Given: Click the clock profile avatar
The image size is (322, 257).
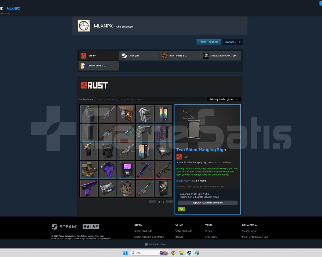Looking at the screenshot, I should click(84, 26).
